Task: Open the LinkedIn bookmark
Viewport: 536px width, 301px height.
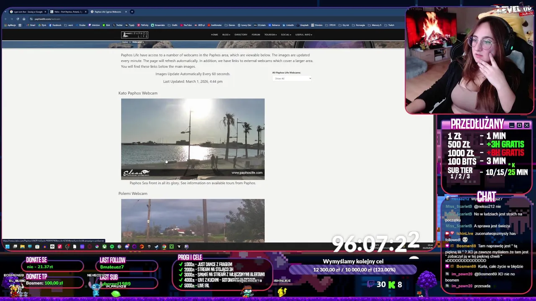Action: (x=288, y=25)
